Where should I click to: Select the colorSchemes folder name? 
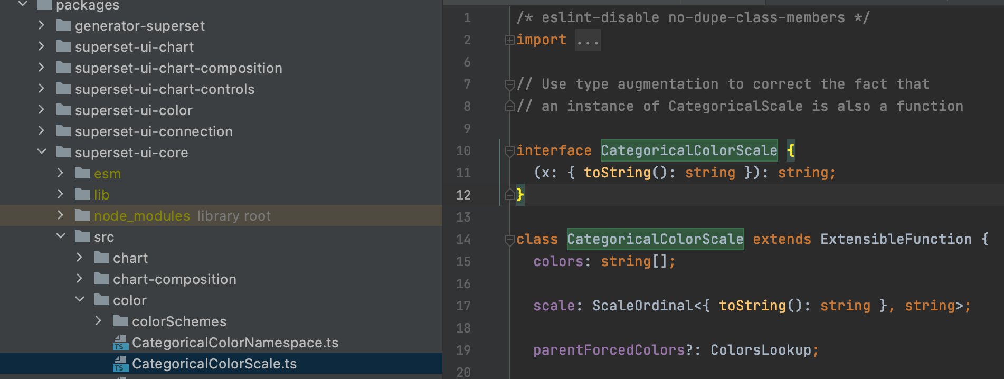tap(179, 321)
